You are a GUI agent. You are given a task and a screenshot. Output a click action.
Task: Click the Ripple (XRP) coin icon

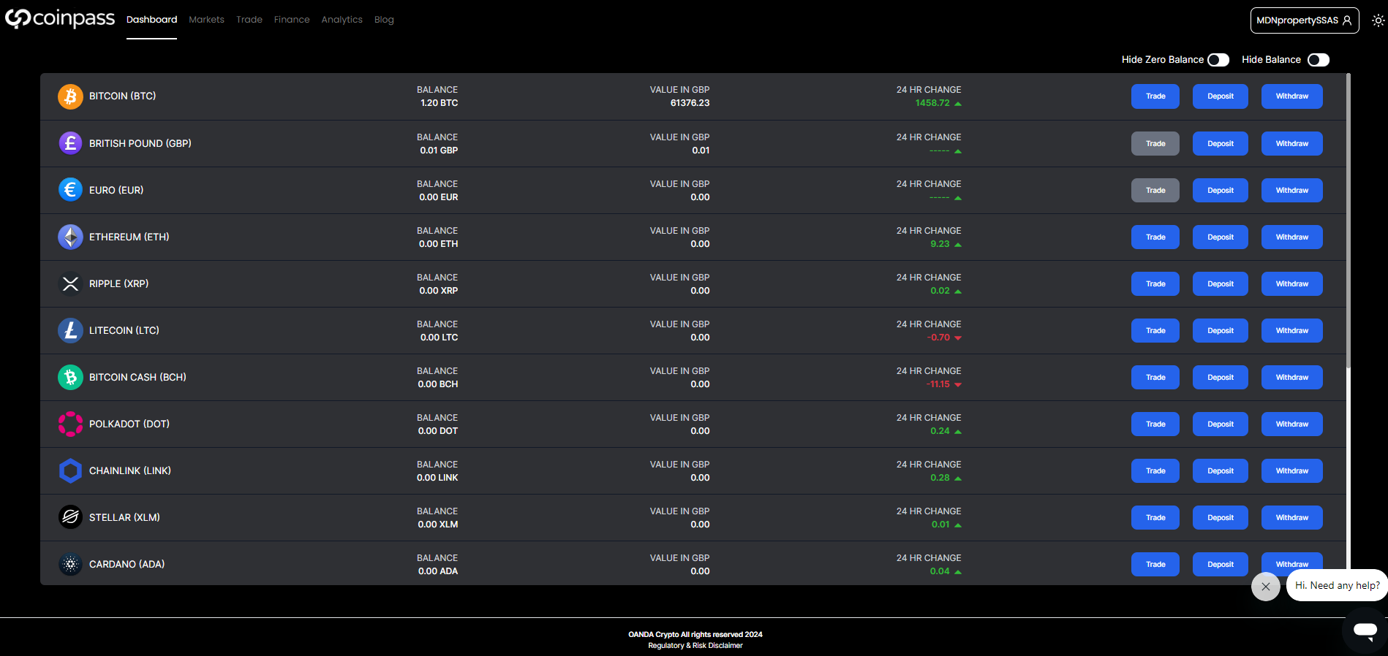pyautogui.click(x=70, y=283)
